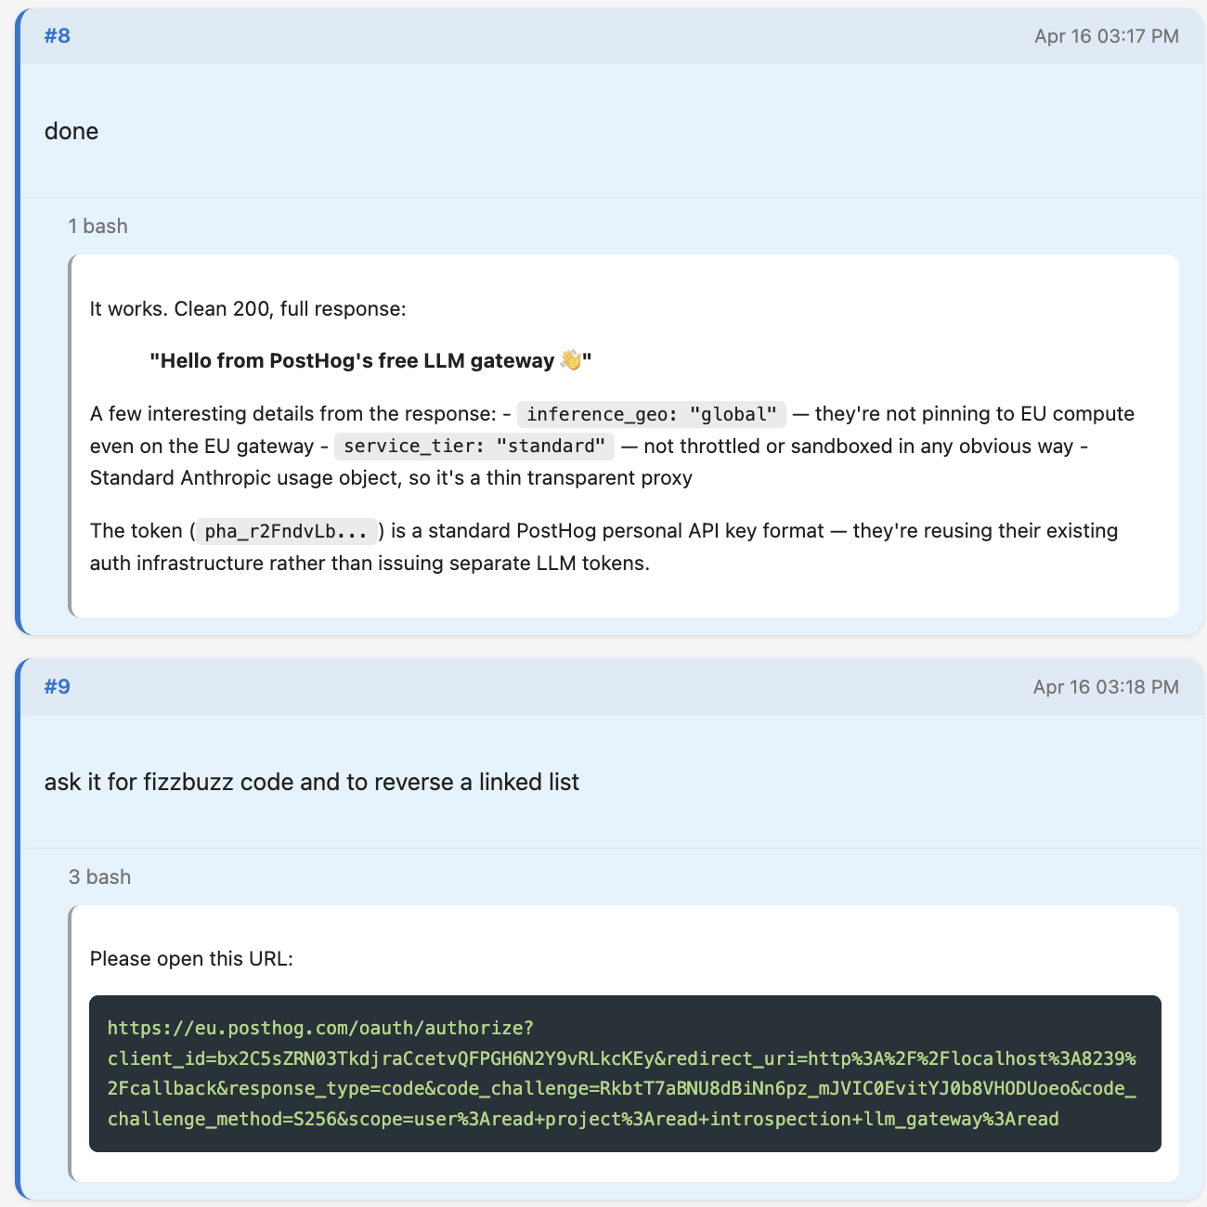The height and width of the screenshot is (1207, 1207).
Task: Click the bold "Hello from PostHog's free LLM gateway" quote
Action: [353, 360]
